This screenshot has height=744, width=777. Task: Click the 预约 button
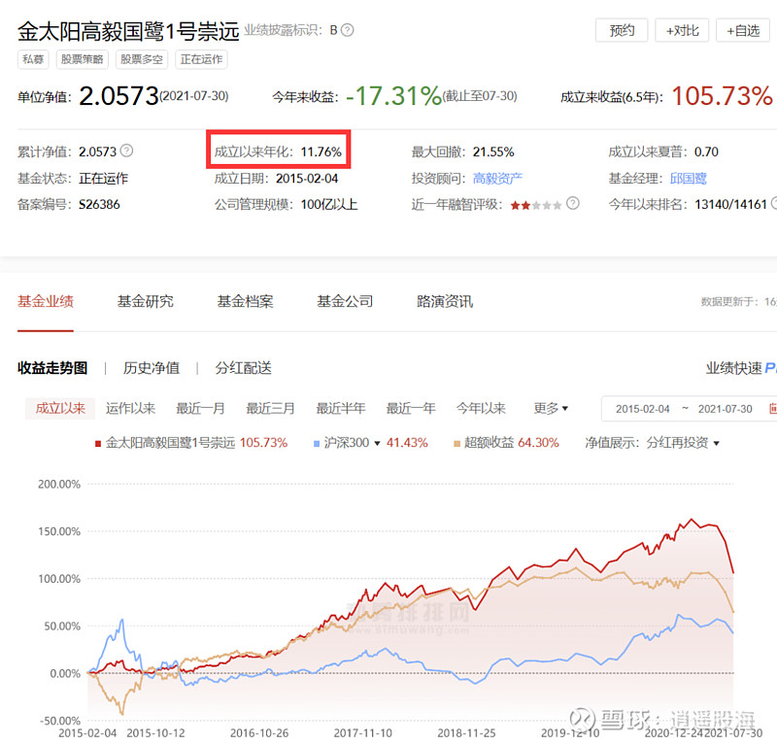click(x=622, y=30)
